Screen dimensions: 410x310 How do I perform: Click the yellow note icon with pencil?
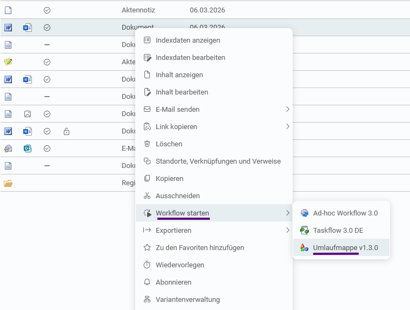pyautogui.click(x=8, y=62)
